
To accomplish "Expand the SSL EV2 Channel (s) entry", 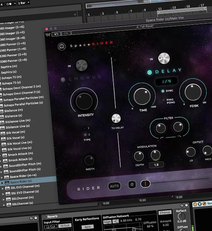I will click(x=3, y=194).
